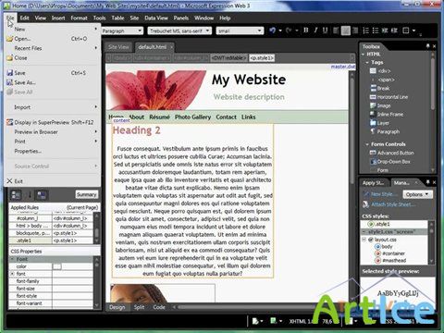Select the highlighted Center align icon
This screenshot has height=333, width=444.
[x=346, y=31]
